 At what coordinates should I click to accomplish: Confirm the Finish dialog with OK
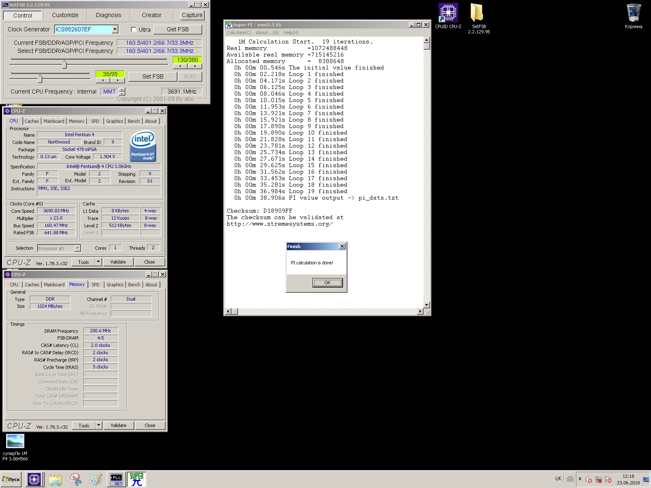tap(328, 283)
